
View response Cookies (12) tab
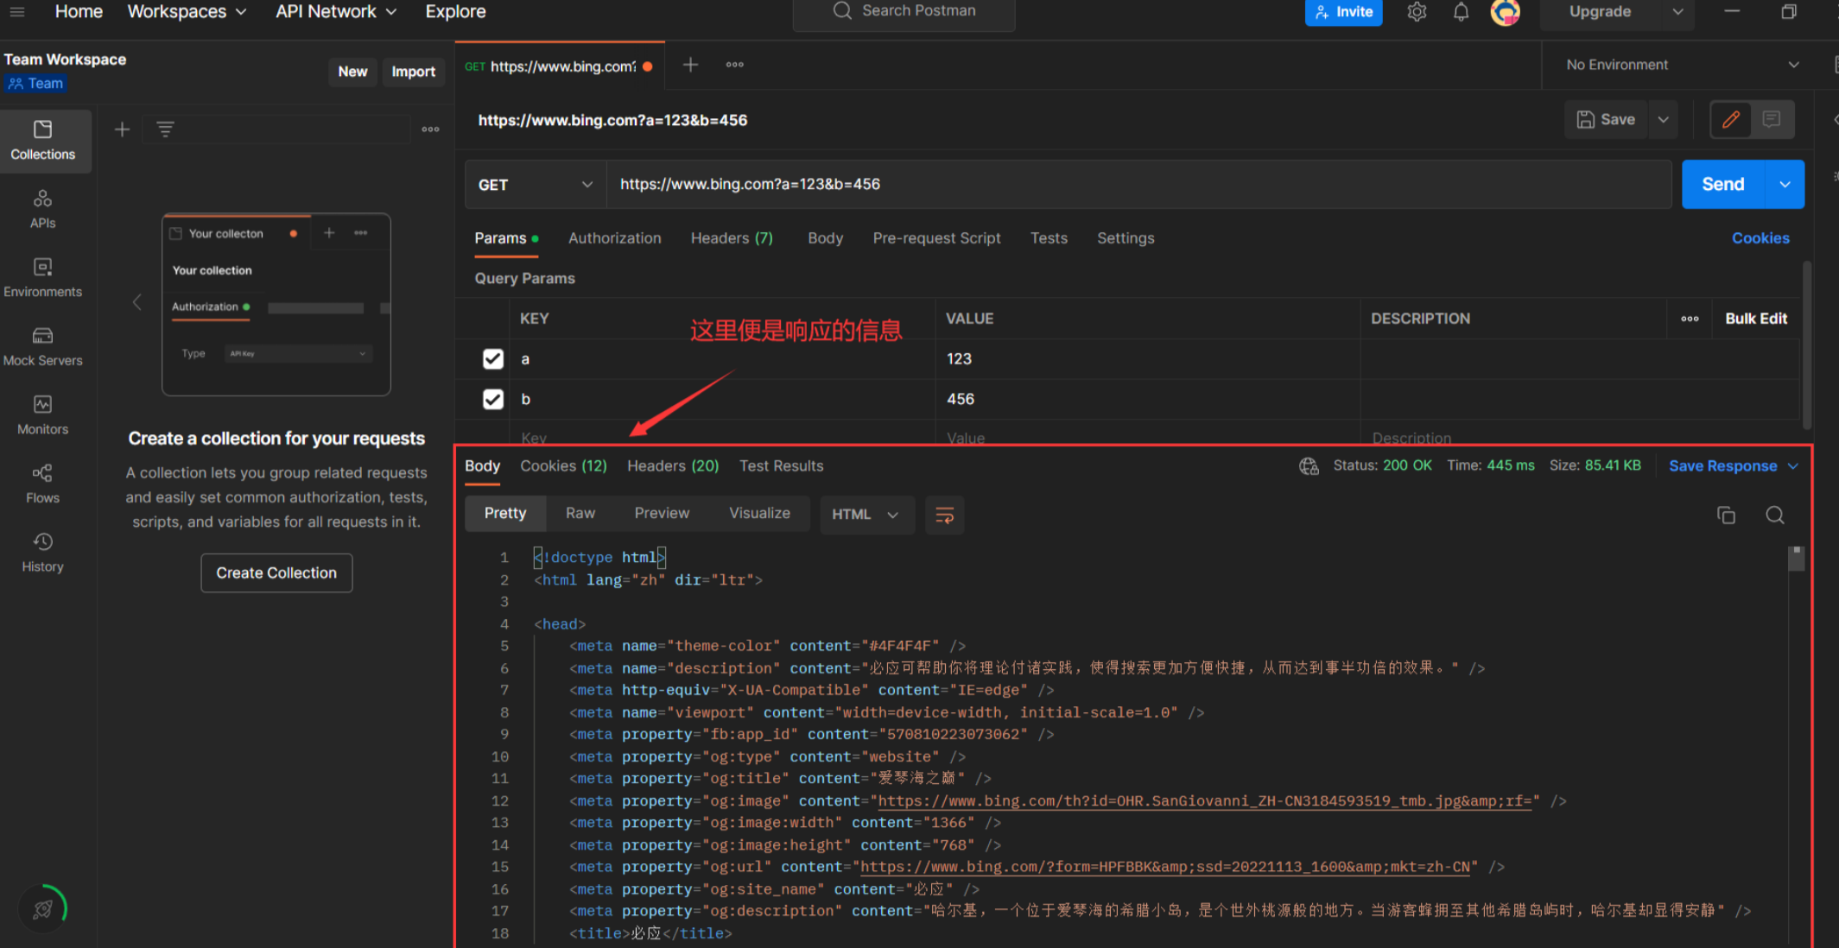(563, 466)
